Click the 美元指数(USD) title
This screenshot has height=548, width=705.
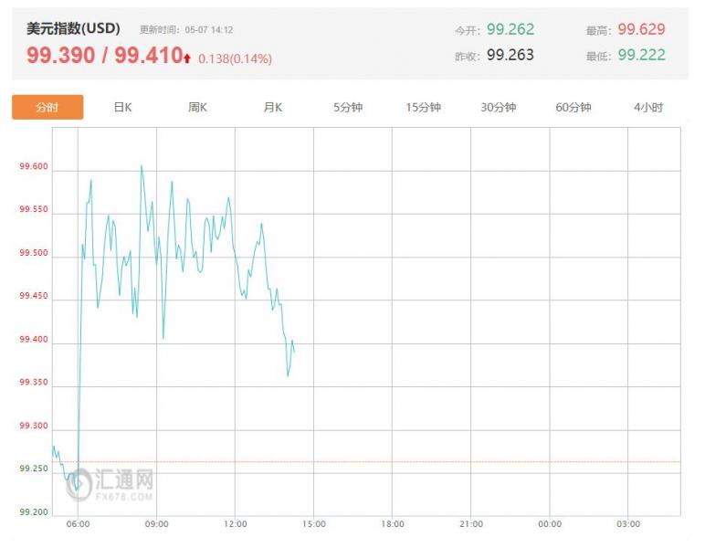click(x=73, y=29)
